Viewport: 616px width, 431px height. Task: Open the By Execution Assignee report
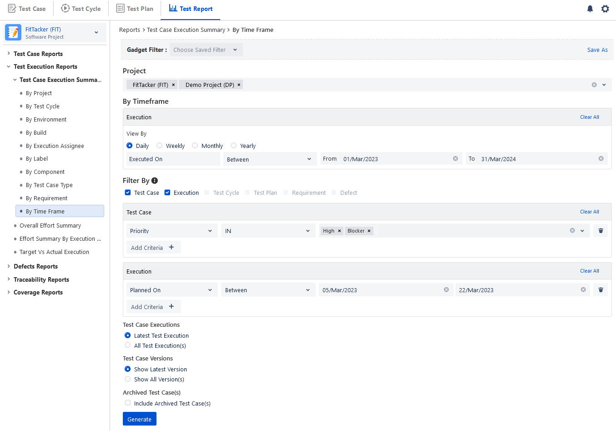[x=55, y=146]
